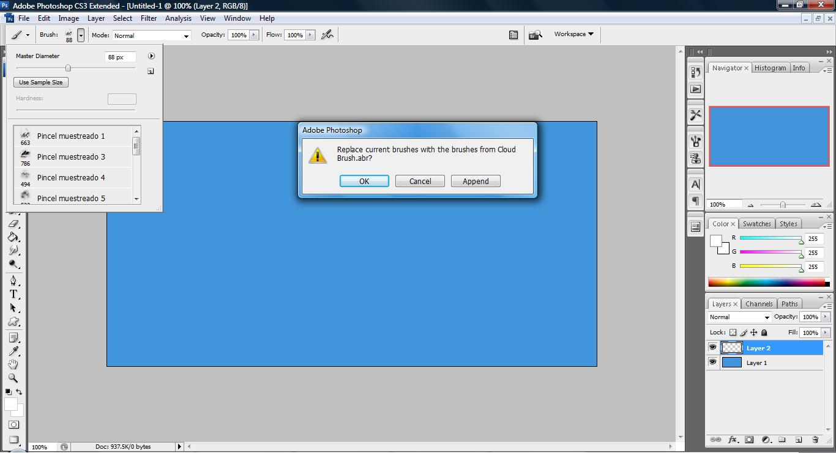This screenshot has height=453, width=836.
Task: Switch to the Channels tab
Action: pos(759,304)
